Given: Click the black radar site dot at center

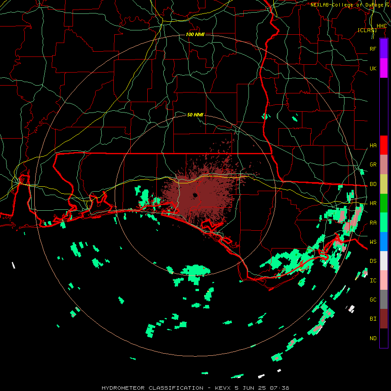Looking at the screenshot, I should pos(195,195).
